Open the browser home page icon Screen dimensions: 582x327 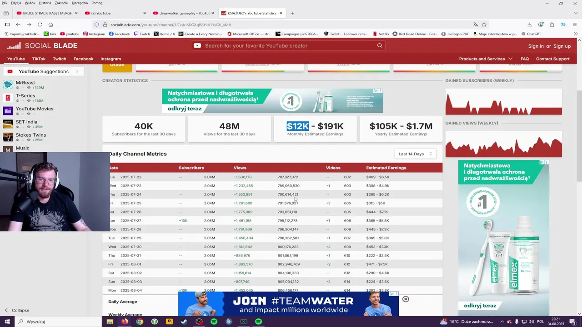tap(51, 25)
